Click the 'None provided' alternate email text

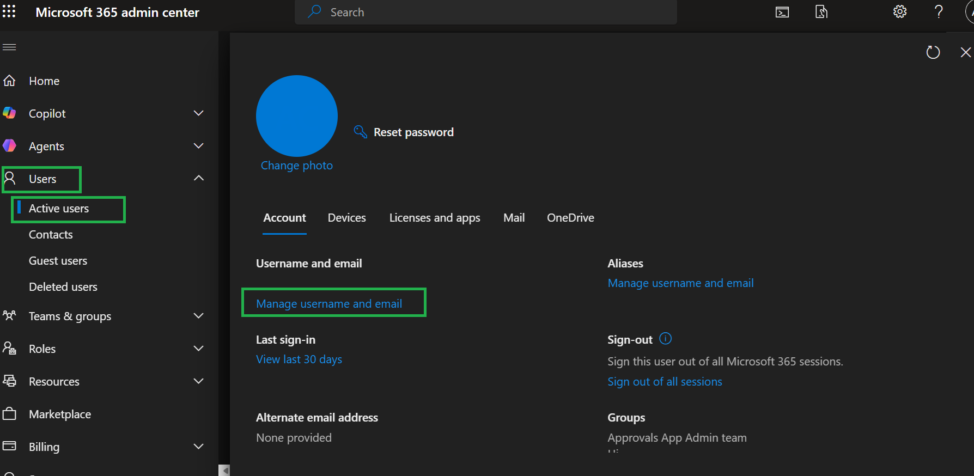click(294, 438)
